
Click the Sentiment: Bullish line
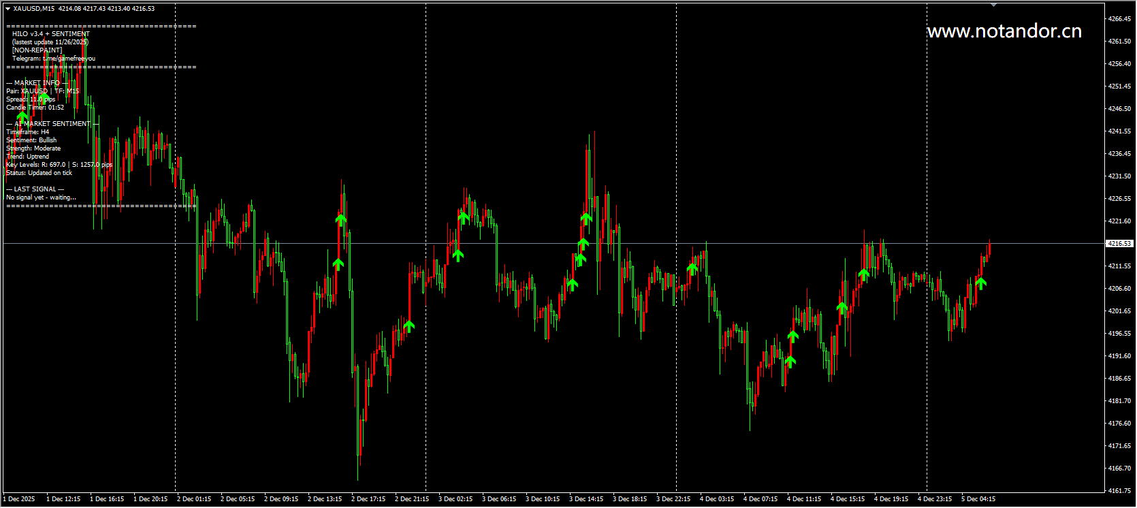pos(31,140)
